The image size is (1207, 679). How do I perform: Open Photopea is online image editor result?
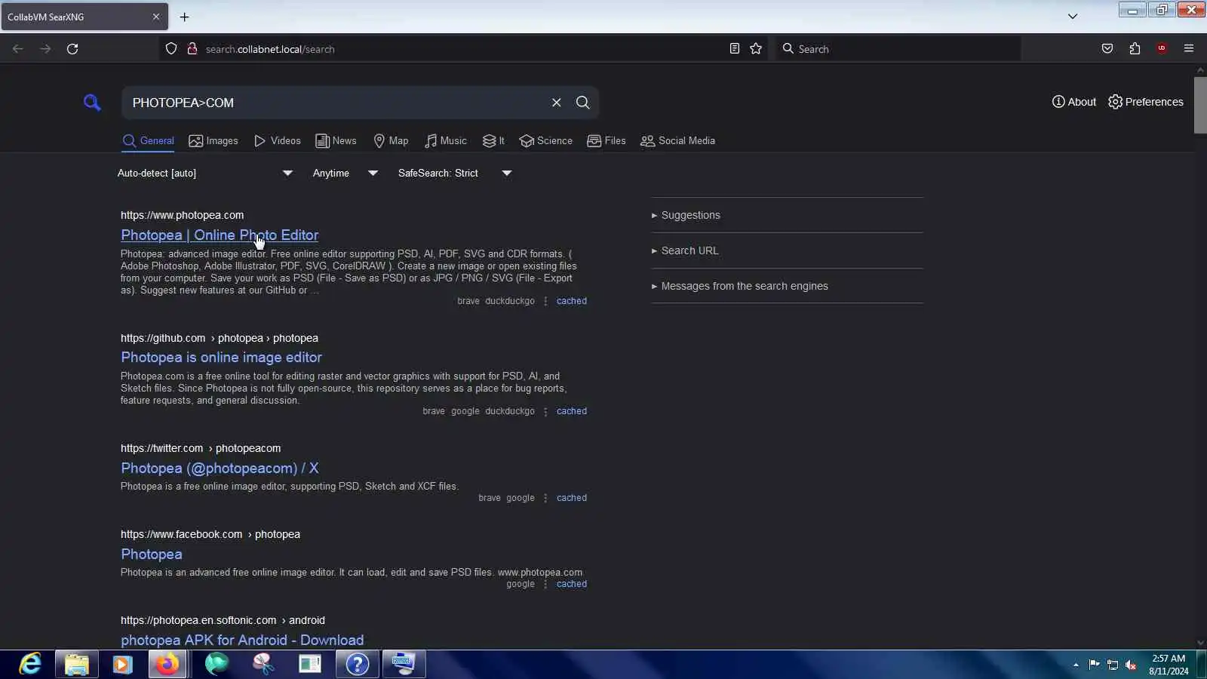221,358
